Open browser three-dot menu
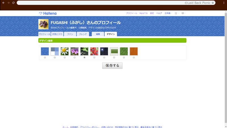Image resolution: width=227 pixels, height=128 pixels. [x=224, y=3]
